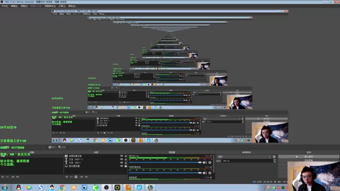Select the 文本 (GDI+) 3 source

[96, 160]
